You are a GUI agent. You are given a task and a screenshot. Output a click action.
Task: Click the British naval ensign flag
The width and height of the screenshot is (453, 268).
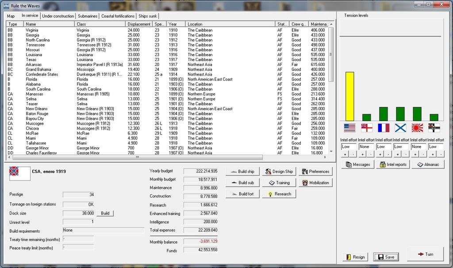(x=367, y=128)
